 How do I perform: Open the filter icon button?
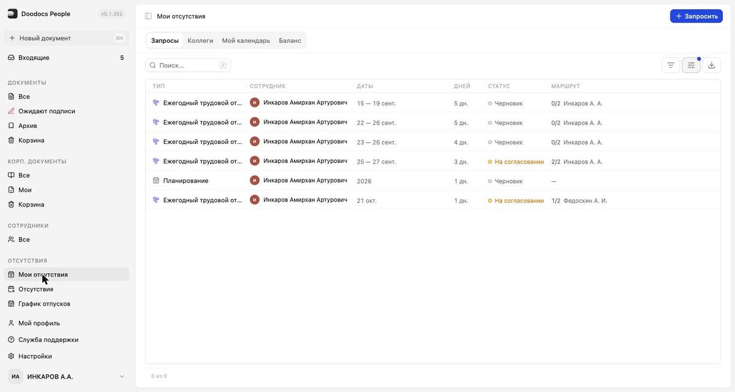click(671, 65)
